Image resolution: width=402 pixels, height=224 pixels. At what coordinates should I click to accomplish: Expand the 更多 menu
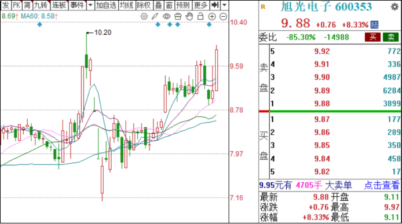coord(200,5)
